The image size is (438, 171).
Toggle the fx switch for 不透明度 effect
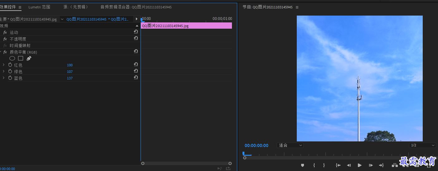click(x=5, y=39)
